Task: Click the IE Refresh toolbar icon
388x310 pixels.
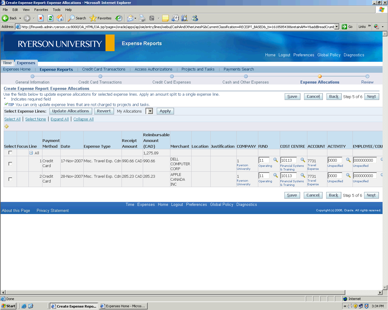Action: pos(51,18)
